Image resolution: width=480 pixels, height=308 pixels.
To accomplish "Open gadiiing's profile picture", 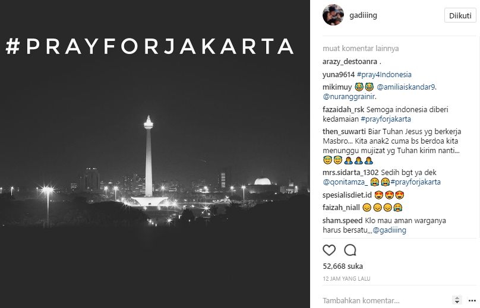I will click(333, 15).
